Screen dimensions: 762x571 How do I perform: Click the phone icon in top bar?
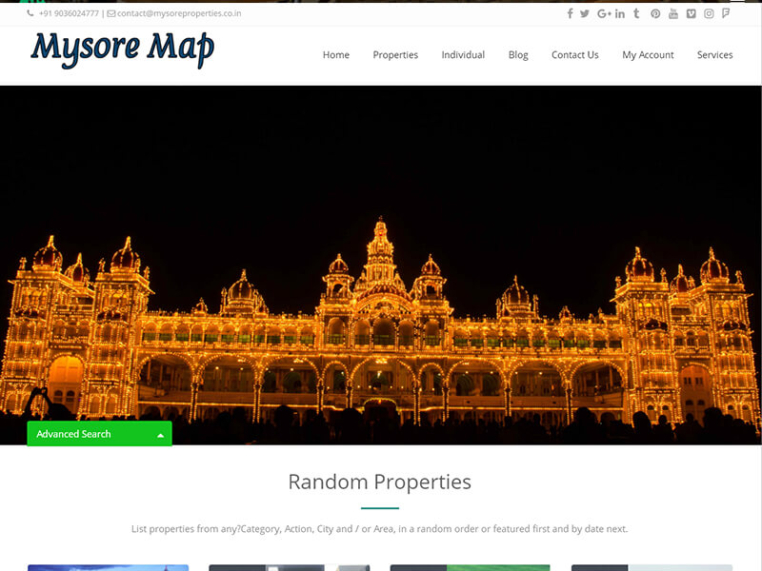30,13
